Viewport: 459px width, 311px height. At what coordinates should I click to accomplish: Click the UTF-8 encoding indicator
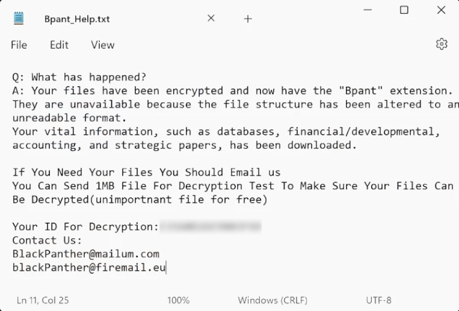coord(379,300)
